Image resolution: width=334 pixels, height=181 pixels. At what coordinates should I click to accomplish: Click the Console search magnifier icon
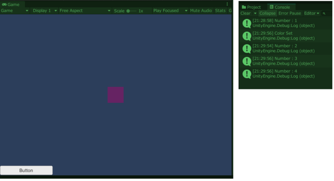(324, 13)
